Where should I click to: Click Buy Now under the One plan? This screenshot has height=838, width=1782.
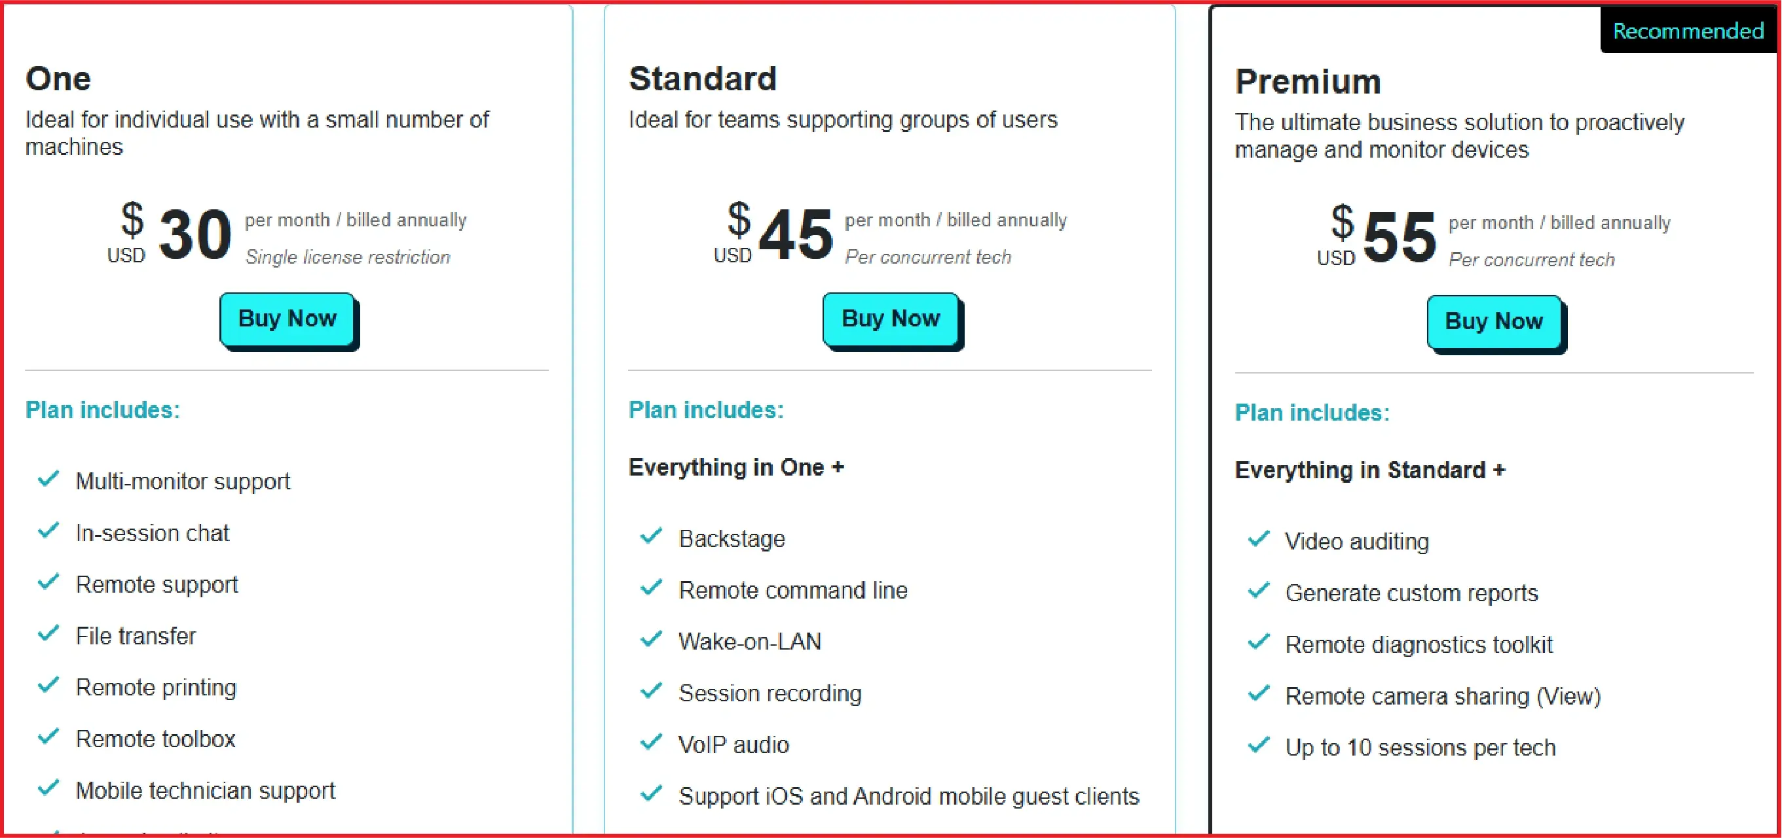coord(287,319)
